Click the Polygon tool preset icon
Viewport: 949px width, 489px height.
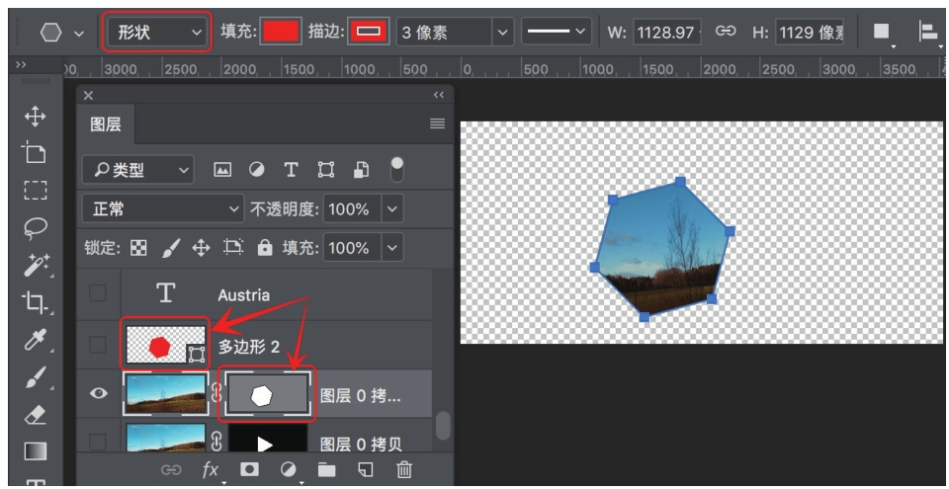pyautogui.click(x=50, y=33)
